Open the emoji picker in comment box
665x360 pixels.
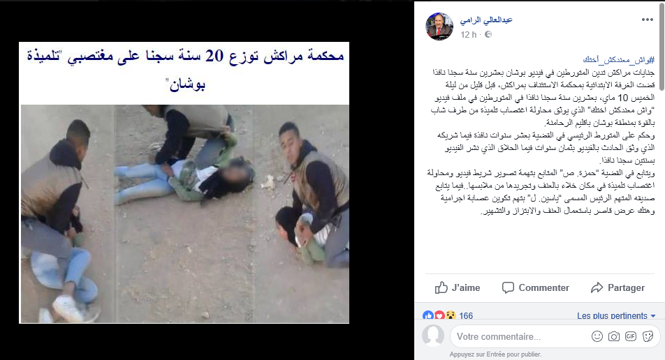coord(597,336)
